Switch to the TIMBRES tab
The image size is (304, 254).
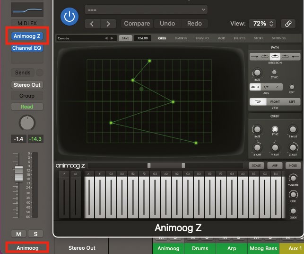pyautogui.click(x=181, y=38)
